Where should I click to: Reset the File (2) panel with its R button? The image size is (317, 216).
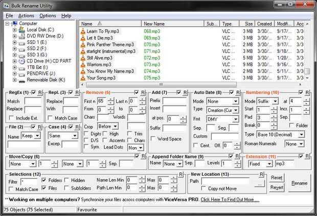(x=40, y=127)
